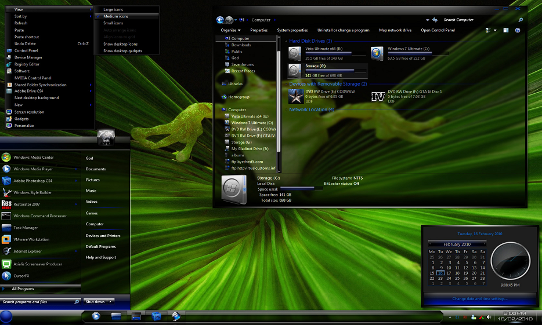Select Homegroup in navigation pane

click(x=239, y=97)
